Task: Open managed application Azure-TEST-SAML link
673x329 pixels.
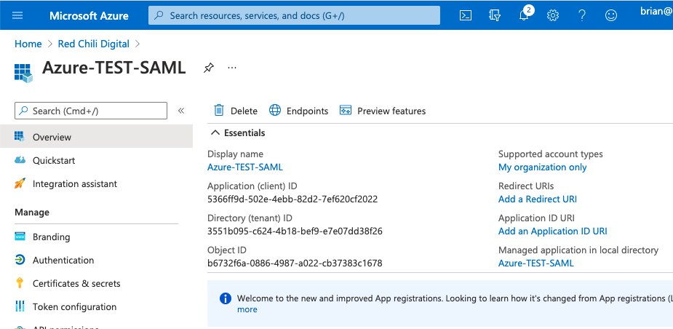Action: [x=536, y=263]
